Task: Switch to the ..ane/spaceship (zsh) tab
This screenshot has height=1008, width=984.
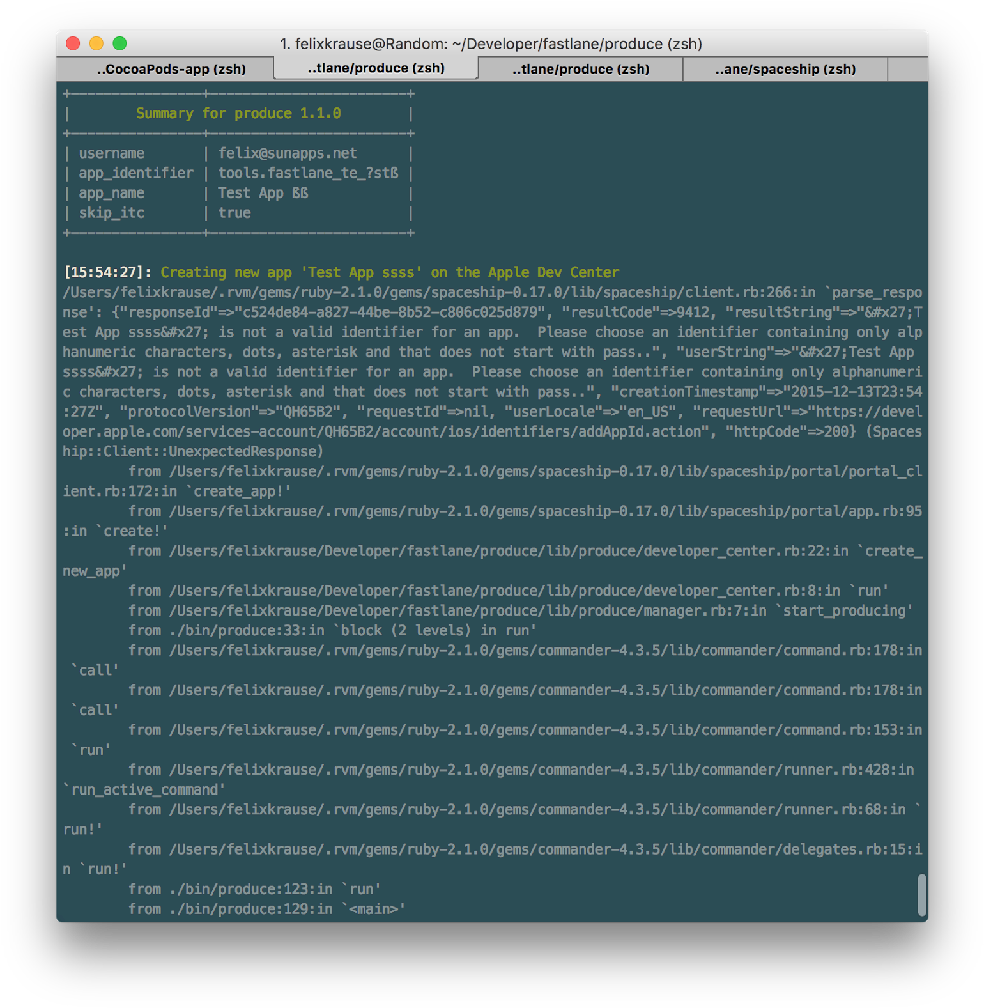Action: pyautogui.click(x=785, y=69)
